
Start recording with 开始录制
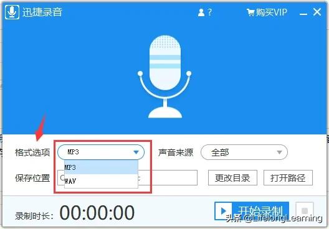[252, 211]
